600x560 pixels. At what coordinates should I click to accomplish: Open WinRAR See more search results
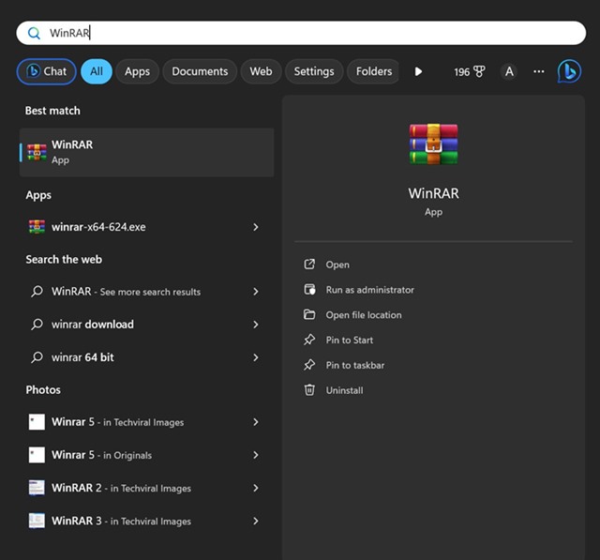(x=146, y=292)
